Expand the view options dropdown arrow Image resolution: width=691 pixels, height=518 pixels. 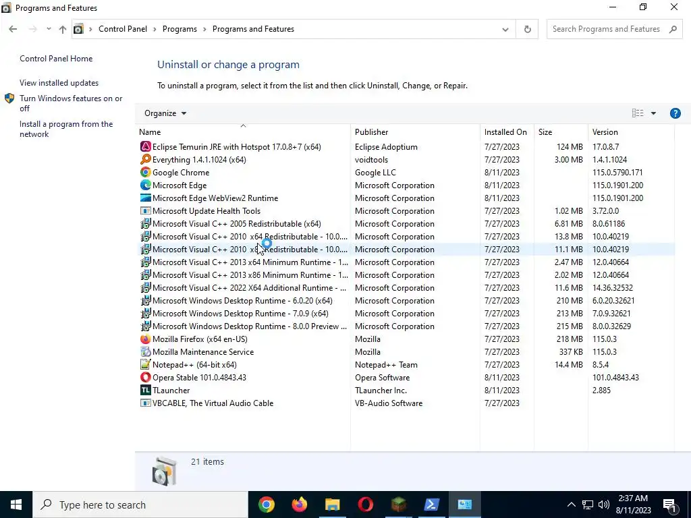[653, 113]
